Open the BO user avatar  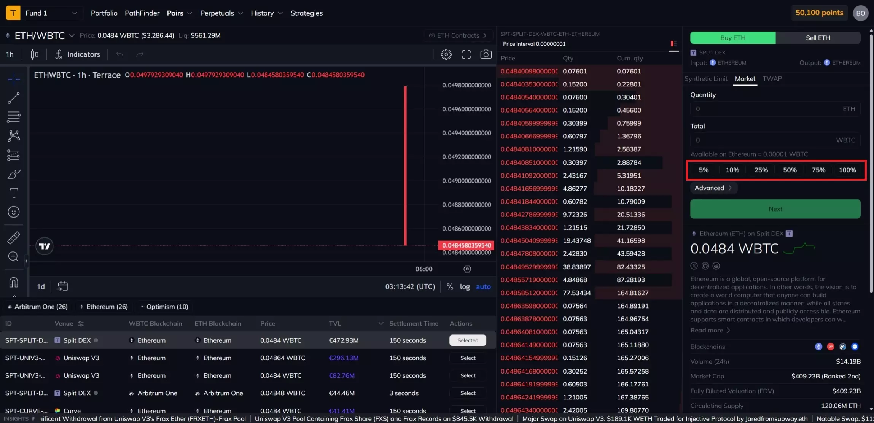(x=861, y=13)
